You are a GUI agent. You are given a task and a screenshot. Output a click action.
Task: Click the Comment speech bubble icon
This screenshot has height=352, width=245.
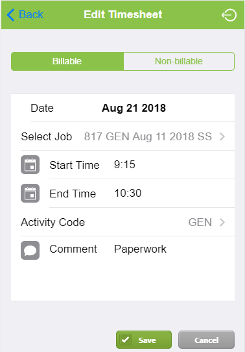pos(30,250)
